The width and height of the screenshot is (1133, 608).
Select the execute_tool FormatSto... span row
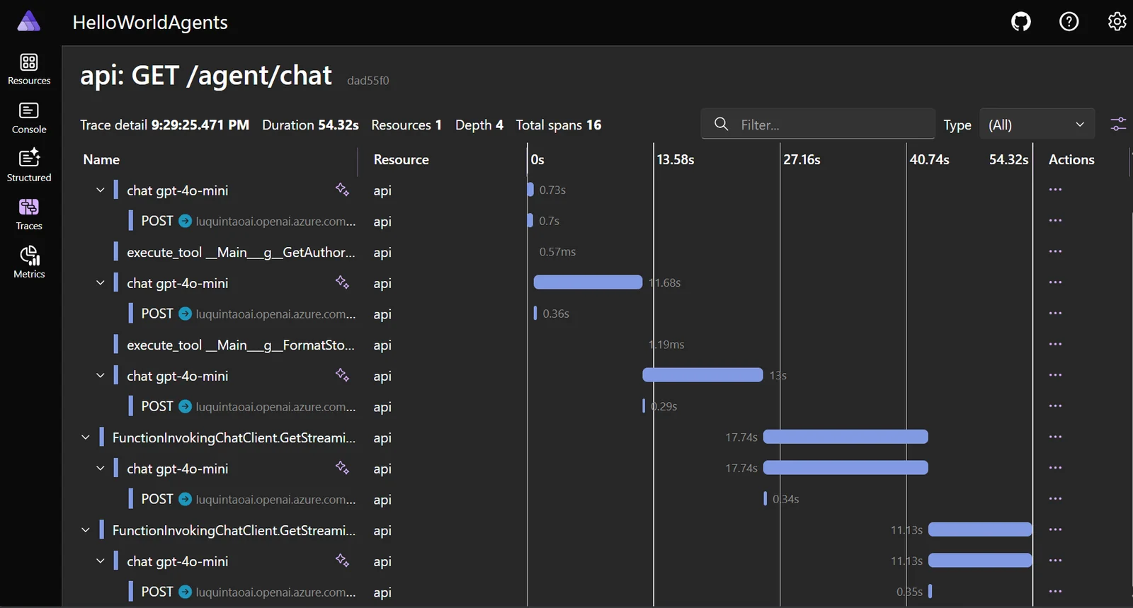click(x=241, y=345)
